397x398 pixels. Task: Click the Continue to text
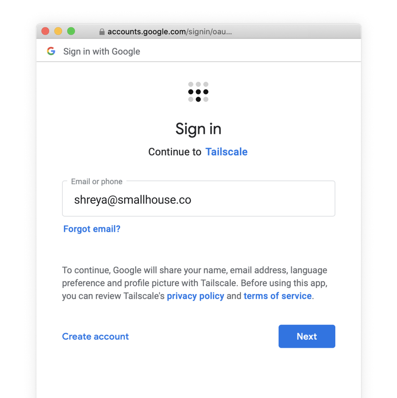click(x=175, y=152)
